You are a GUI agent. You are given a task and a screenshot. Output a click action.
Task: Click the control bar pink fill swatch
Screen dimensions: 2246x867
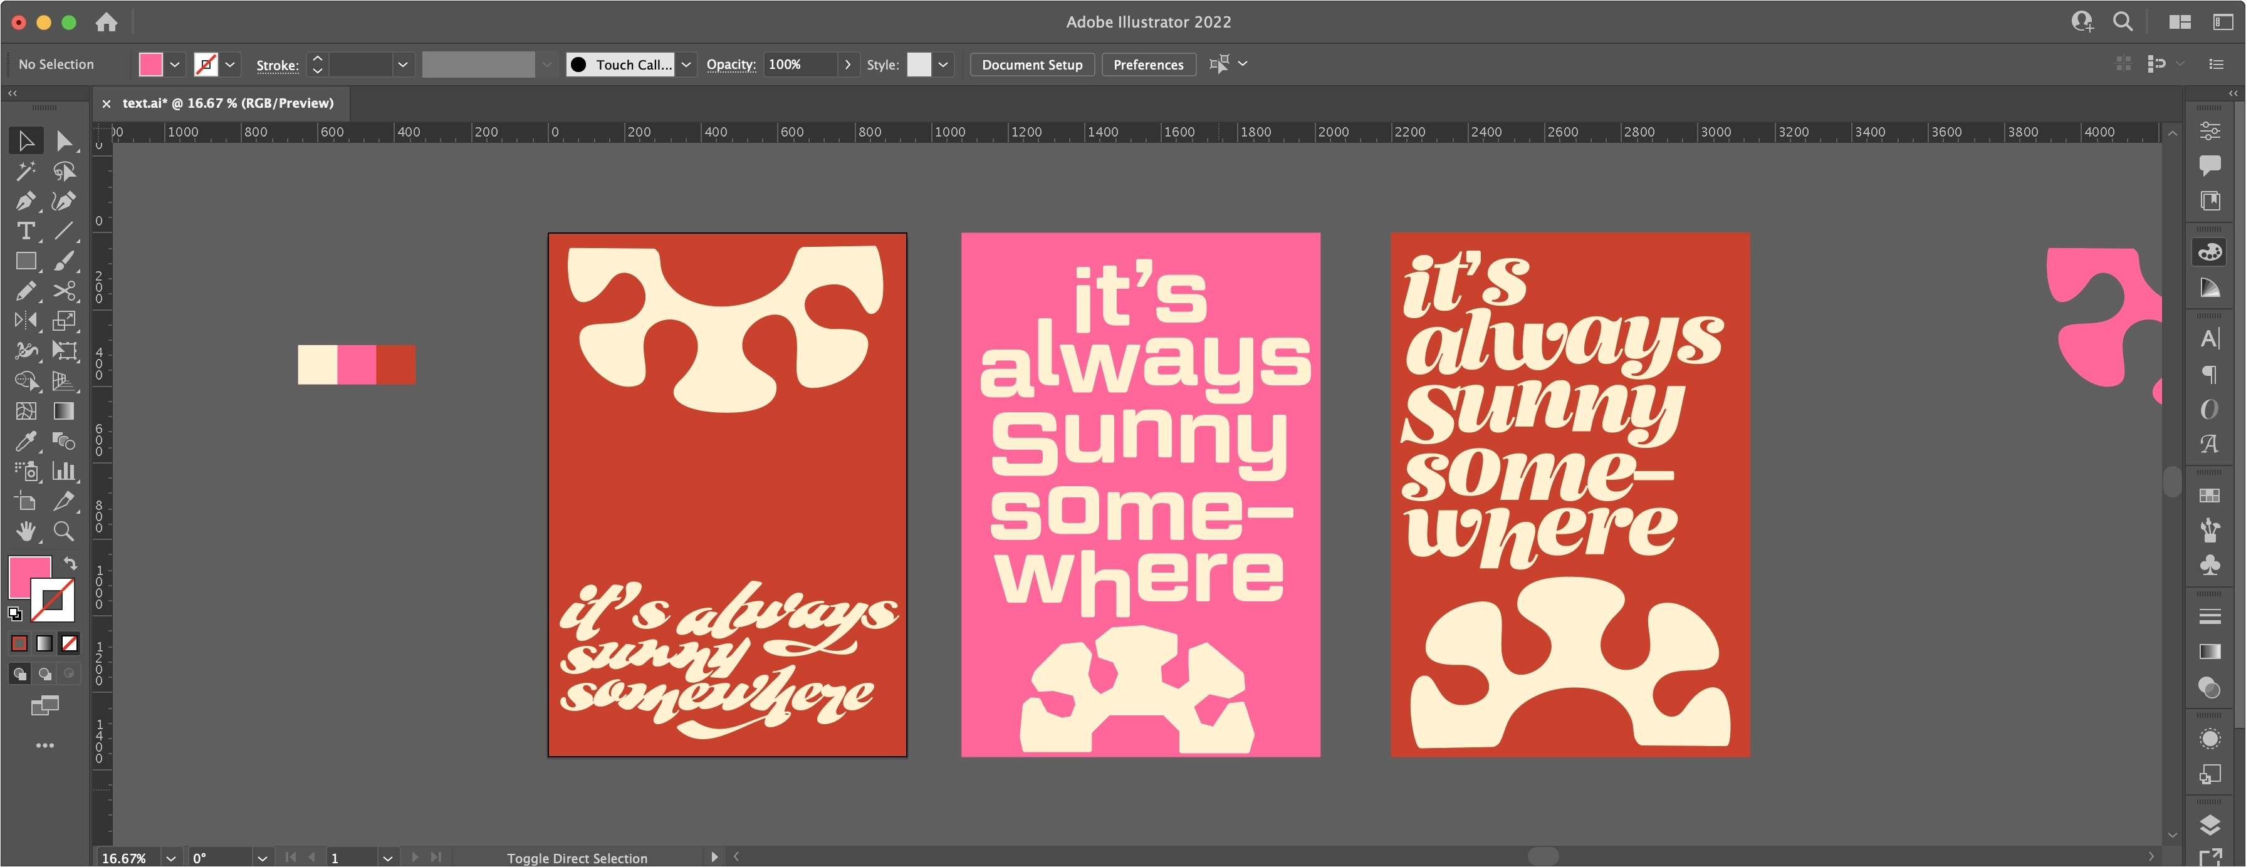151,65
